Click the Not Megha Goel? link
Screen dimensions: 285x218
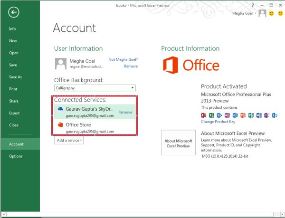(123, 59)
